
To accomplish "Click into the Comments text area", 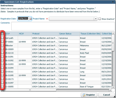I will [x=63, y=26].
